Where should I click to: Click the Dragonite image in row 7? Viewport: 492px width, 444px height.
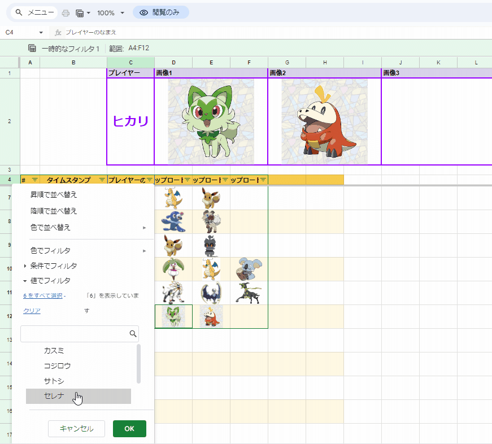point(173,198)
